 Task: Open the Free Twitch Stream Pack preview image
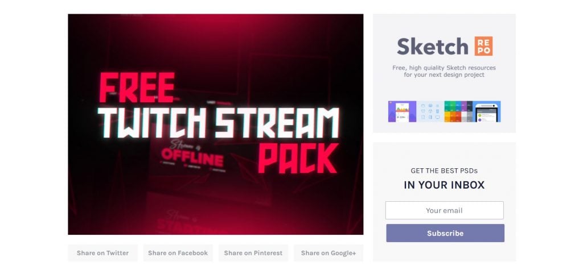216,124
